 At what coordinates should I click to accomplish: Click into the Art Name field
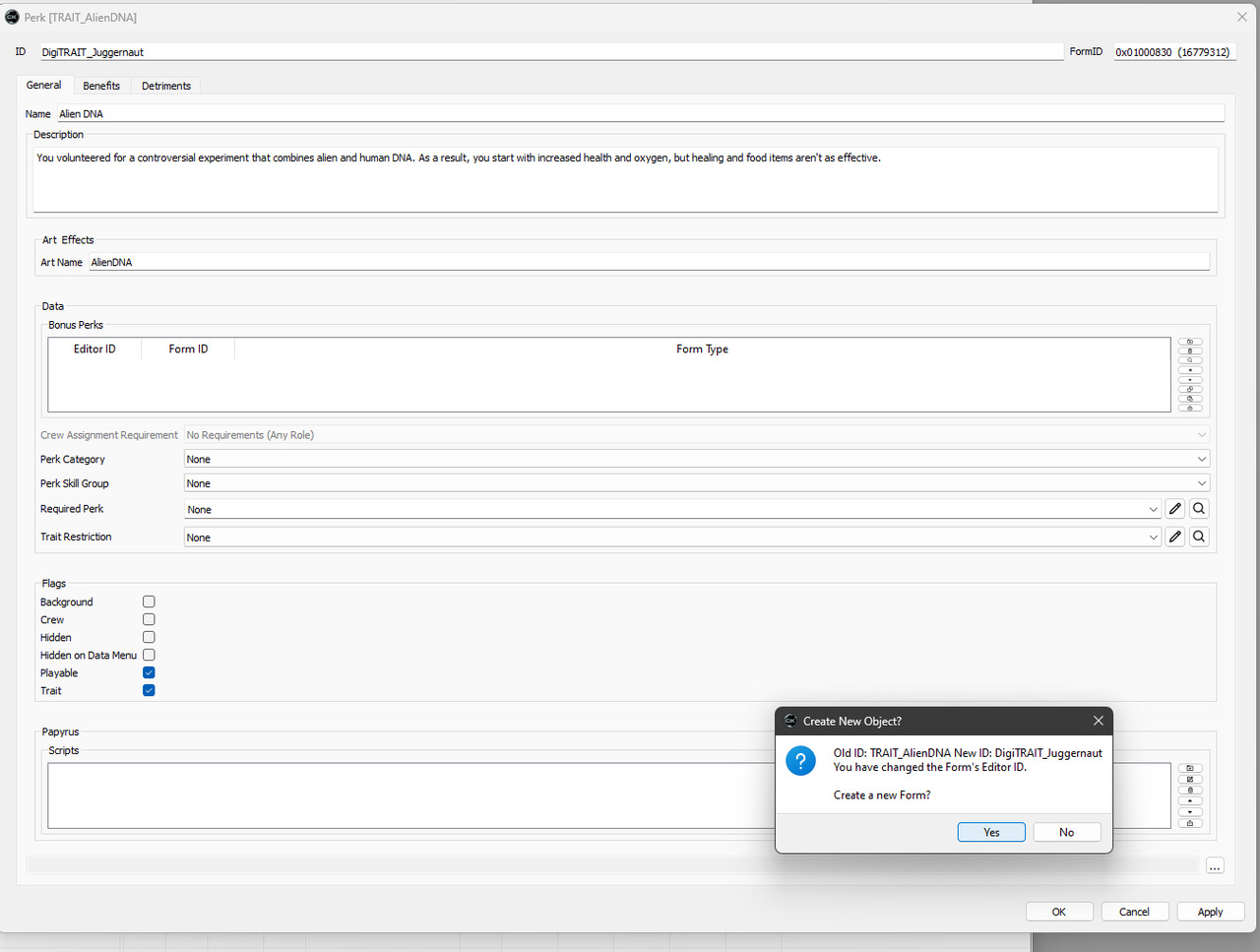click(x=649, y=262)
